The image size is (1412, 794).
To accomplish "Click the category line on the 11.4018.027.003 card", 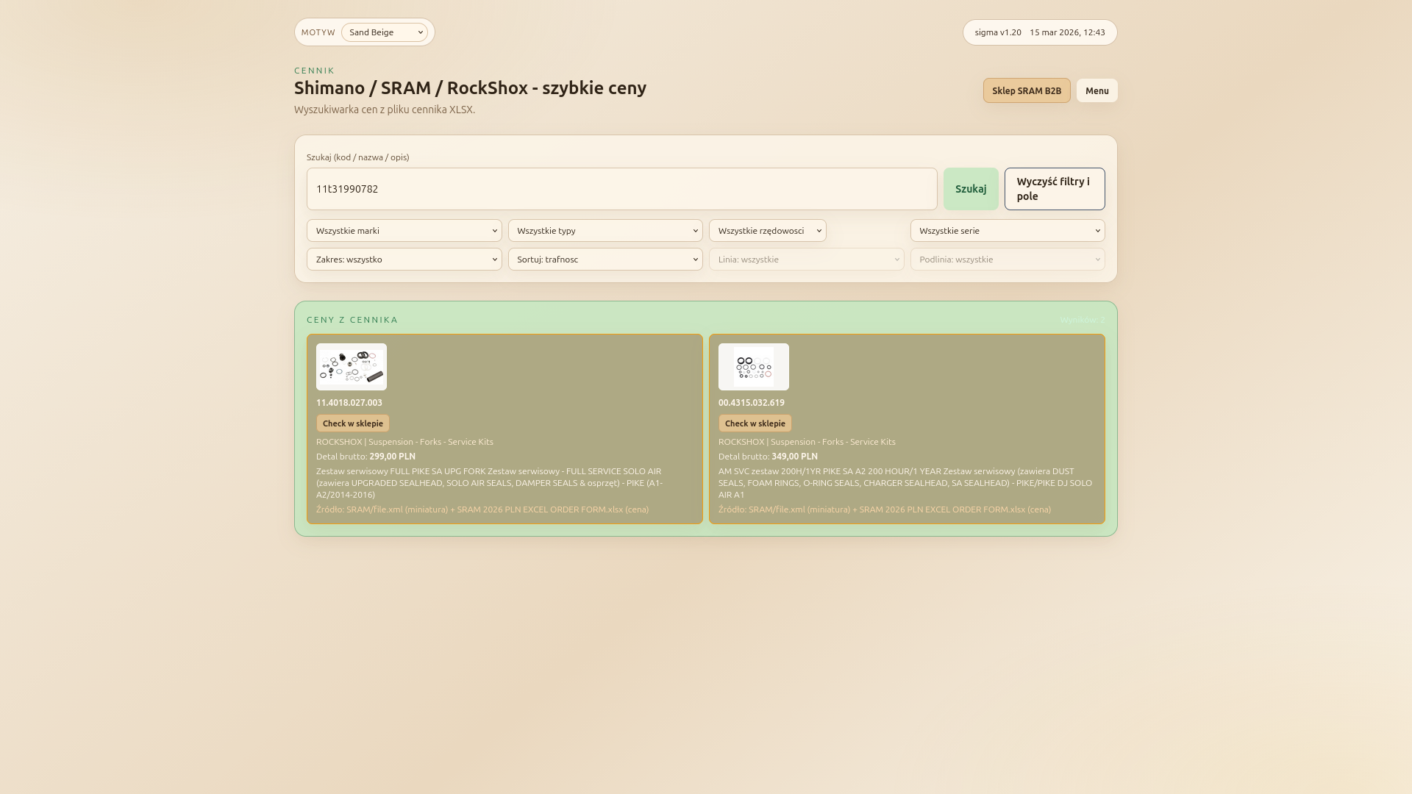I will 404,442.
